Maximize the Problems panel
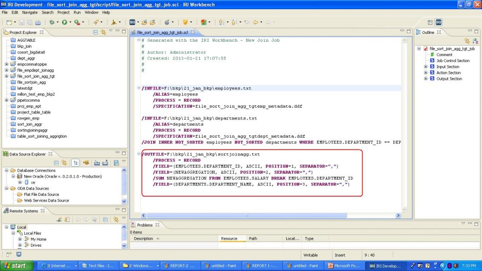Screen dimensions: 482x271 point(476,224)
